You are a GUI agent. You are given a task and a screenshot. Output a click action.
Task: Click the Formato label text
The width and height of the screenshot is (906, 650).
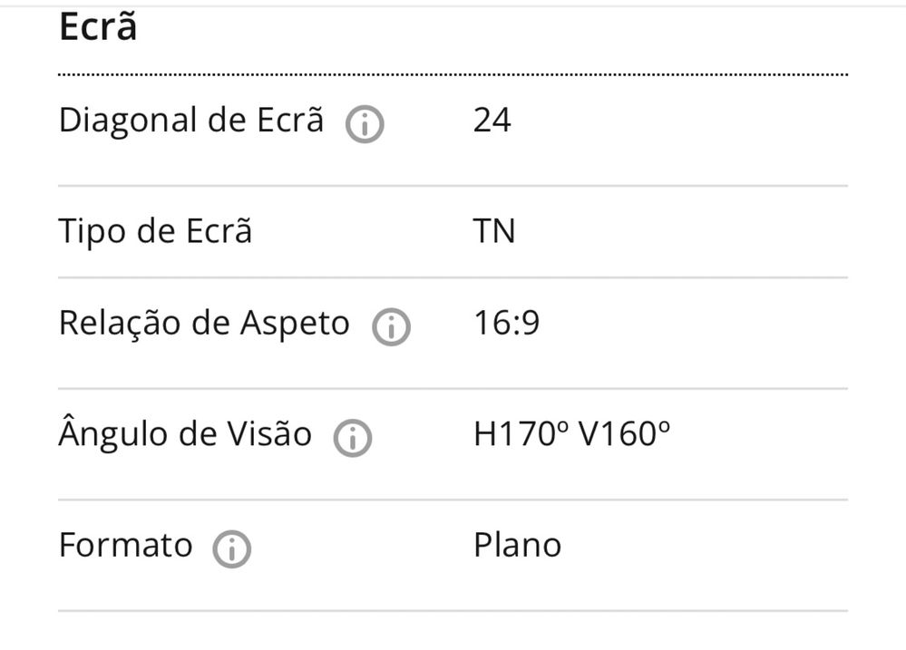point(125,546)
